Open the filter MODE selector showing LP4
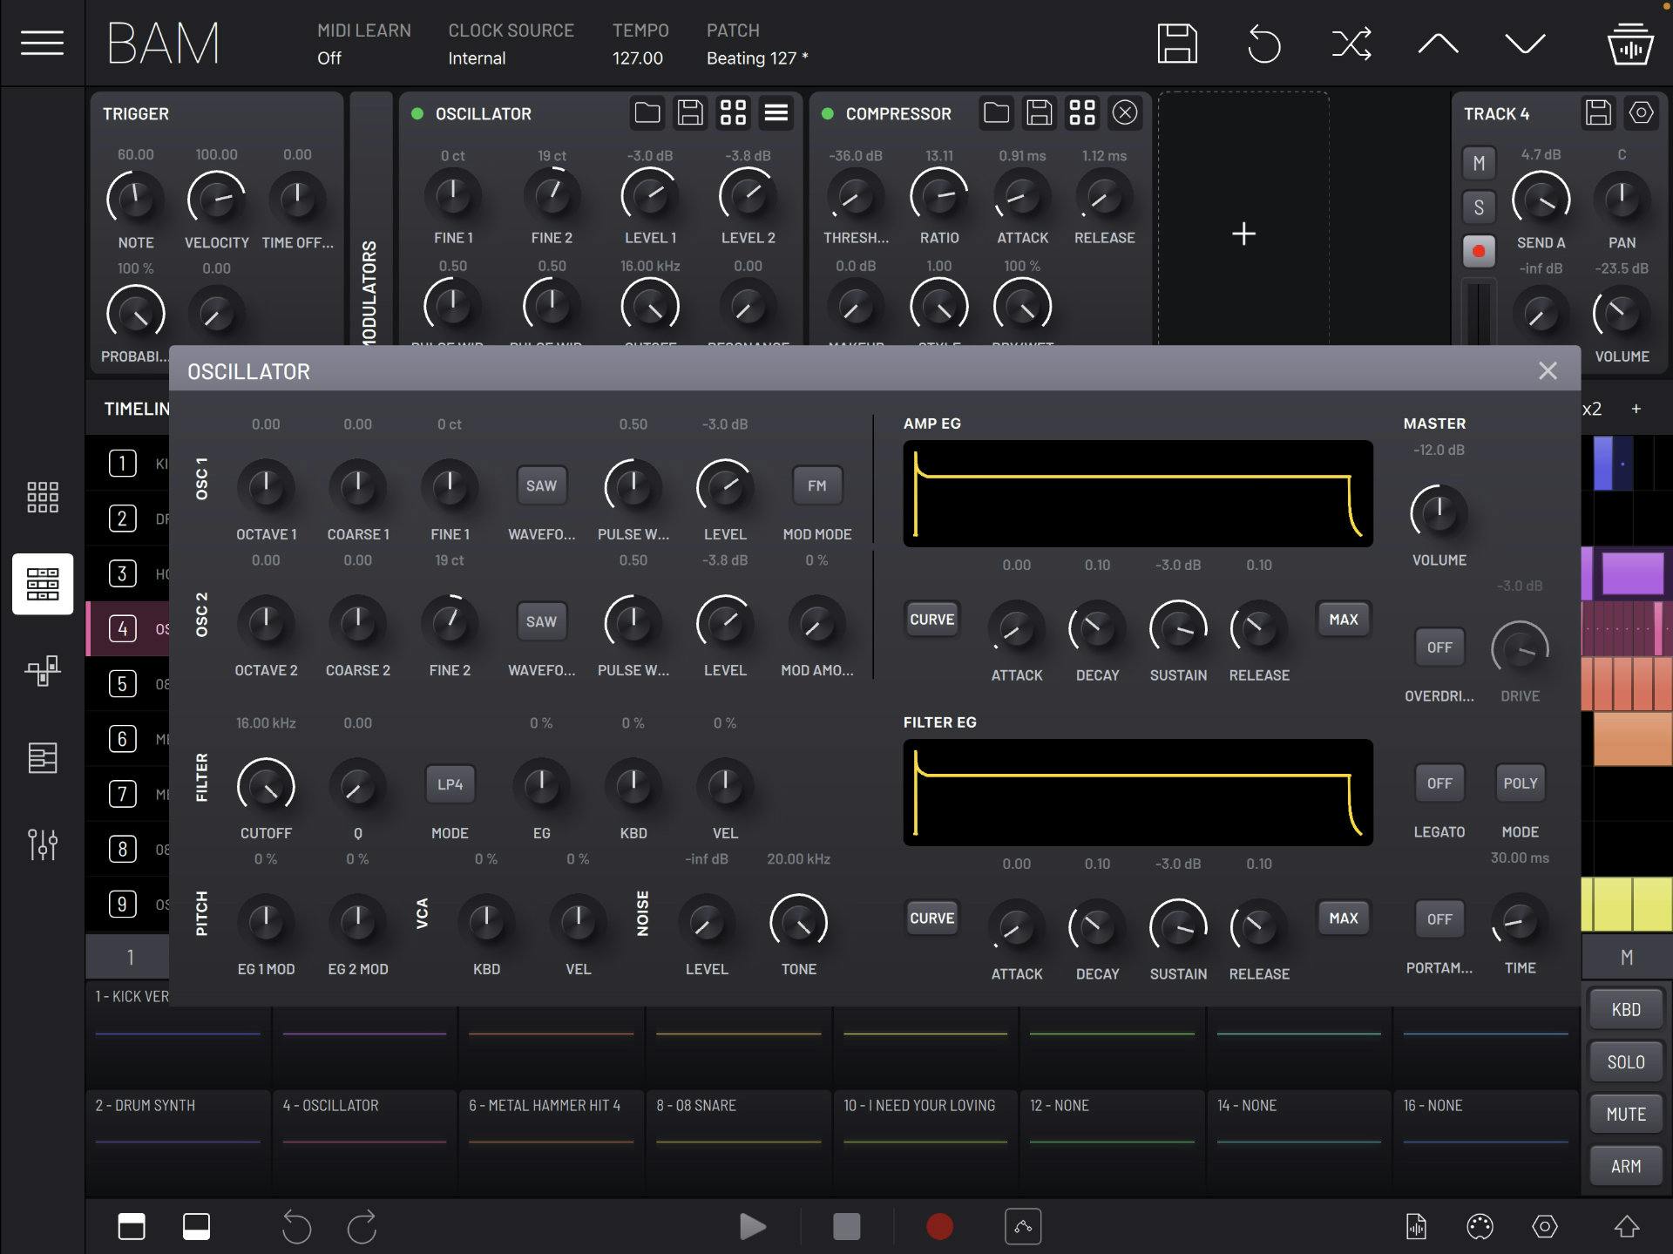Image resolution: width=1673 pixels, height=1254 pixels. pos(450,783)
